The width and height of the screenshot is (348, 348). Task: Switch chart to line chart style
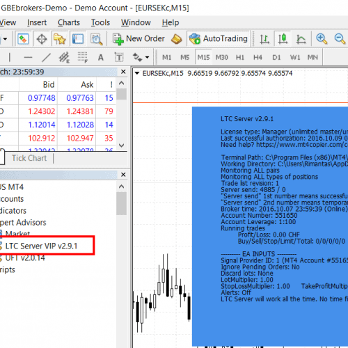point(301,39)
